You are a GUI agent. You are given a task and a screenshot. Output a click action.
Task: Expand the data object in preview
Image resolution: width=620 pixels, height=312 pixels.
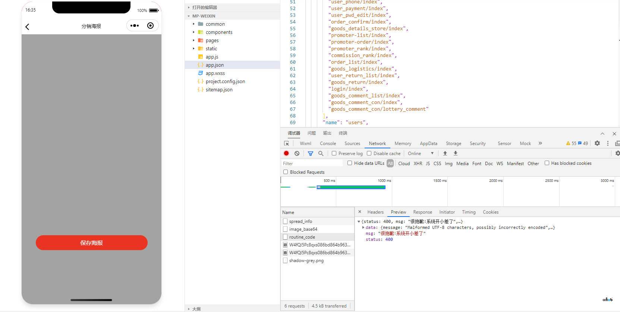click(x=363, y=227)
